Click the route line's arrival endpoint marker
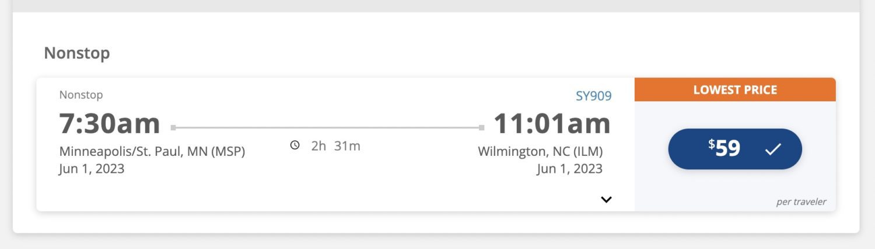The image size is (875, 249). click(x=481, y=127)
